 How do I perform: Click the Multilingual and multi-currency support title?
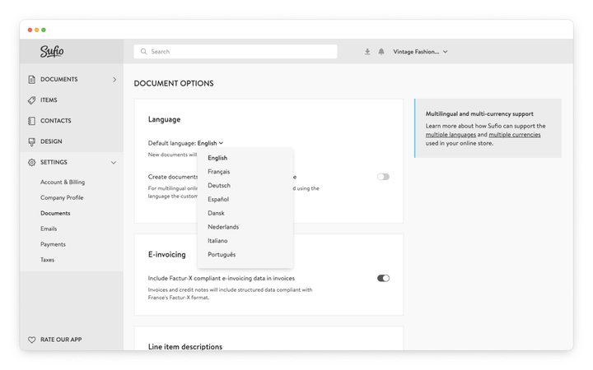[479, 113]
